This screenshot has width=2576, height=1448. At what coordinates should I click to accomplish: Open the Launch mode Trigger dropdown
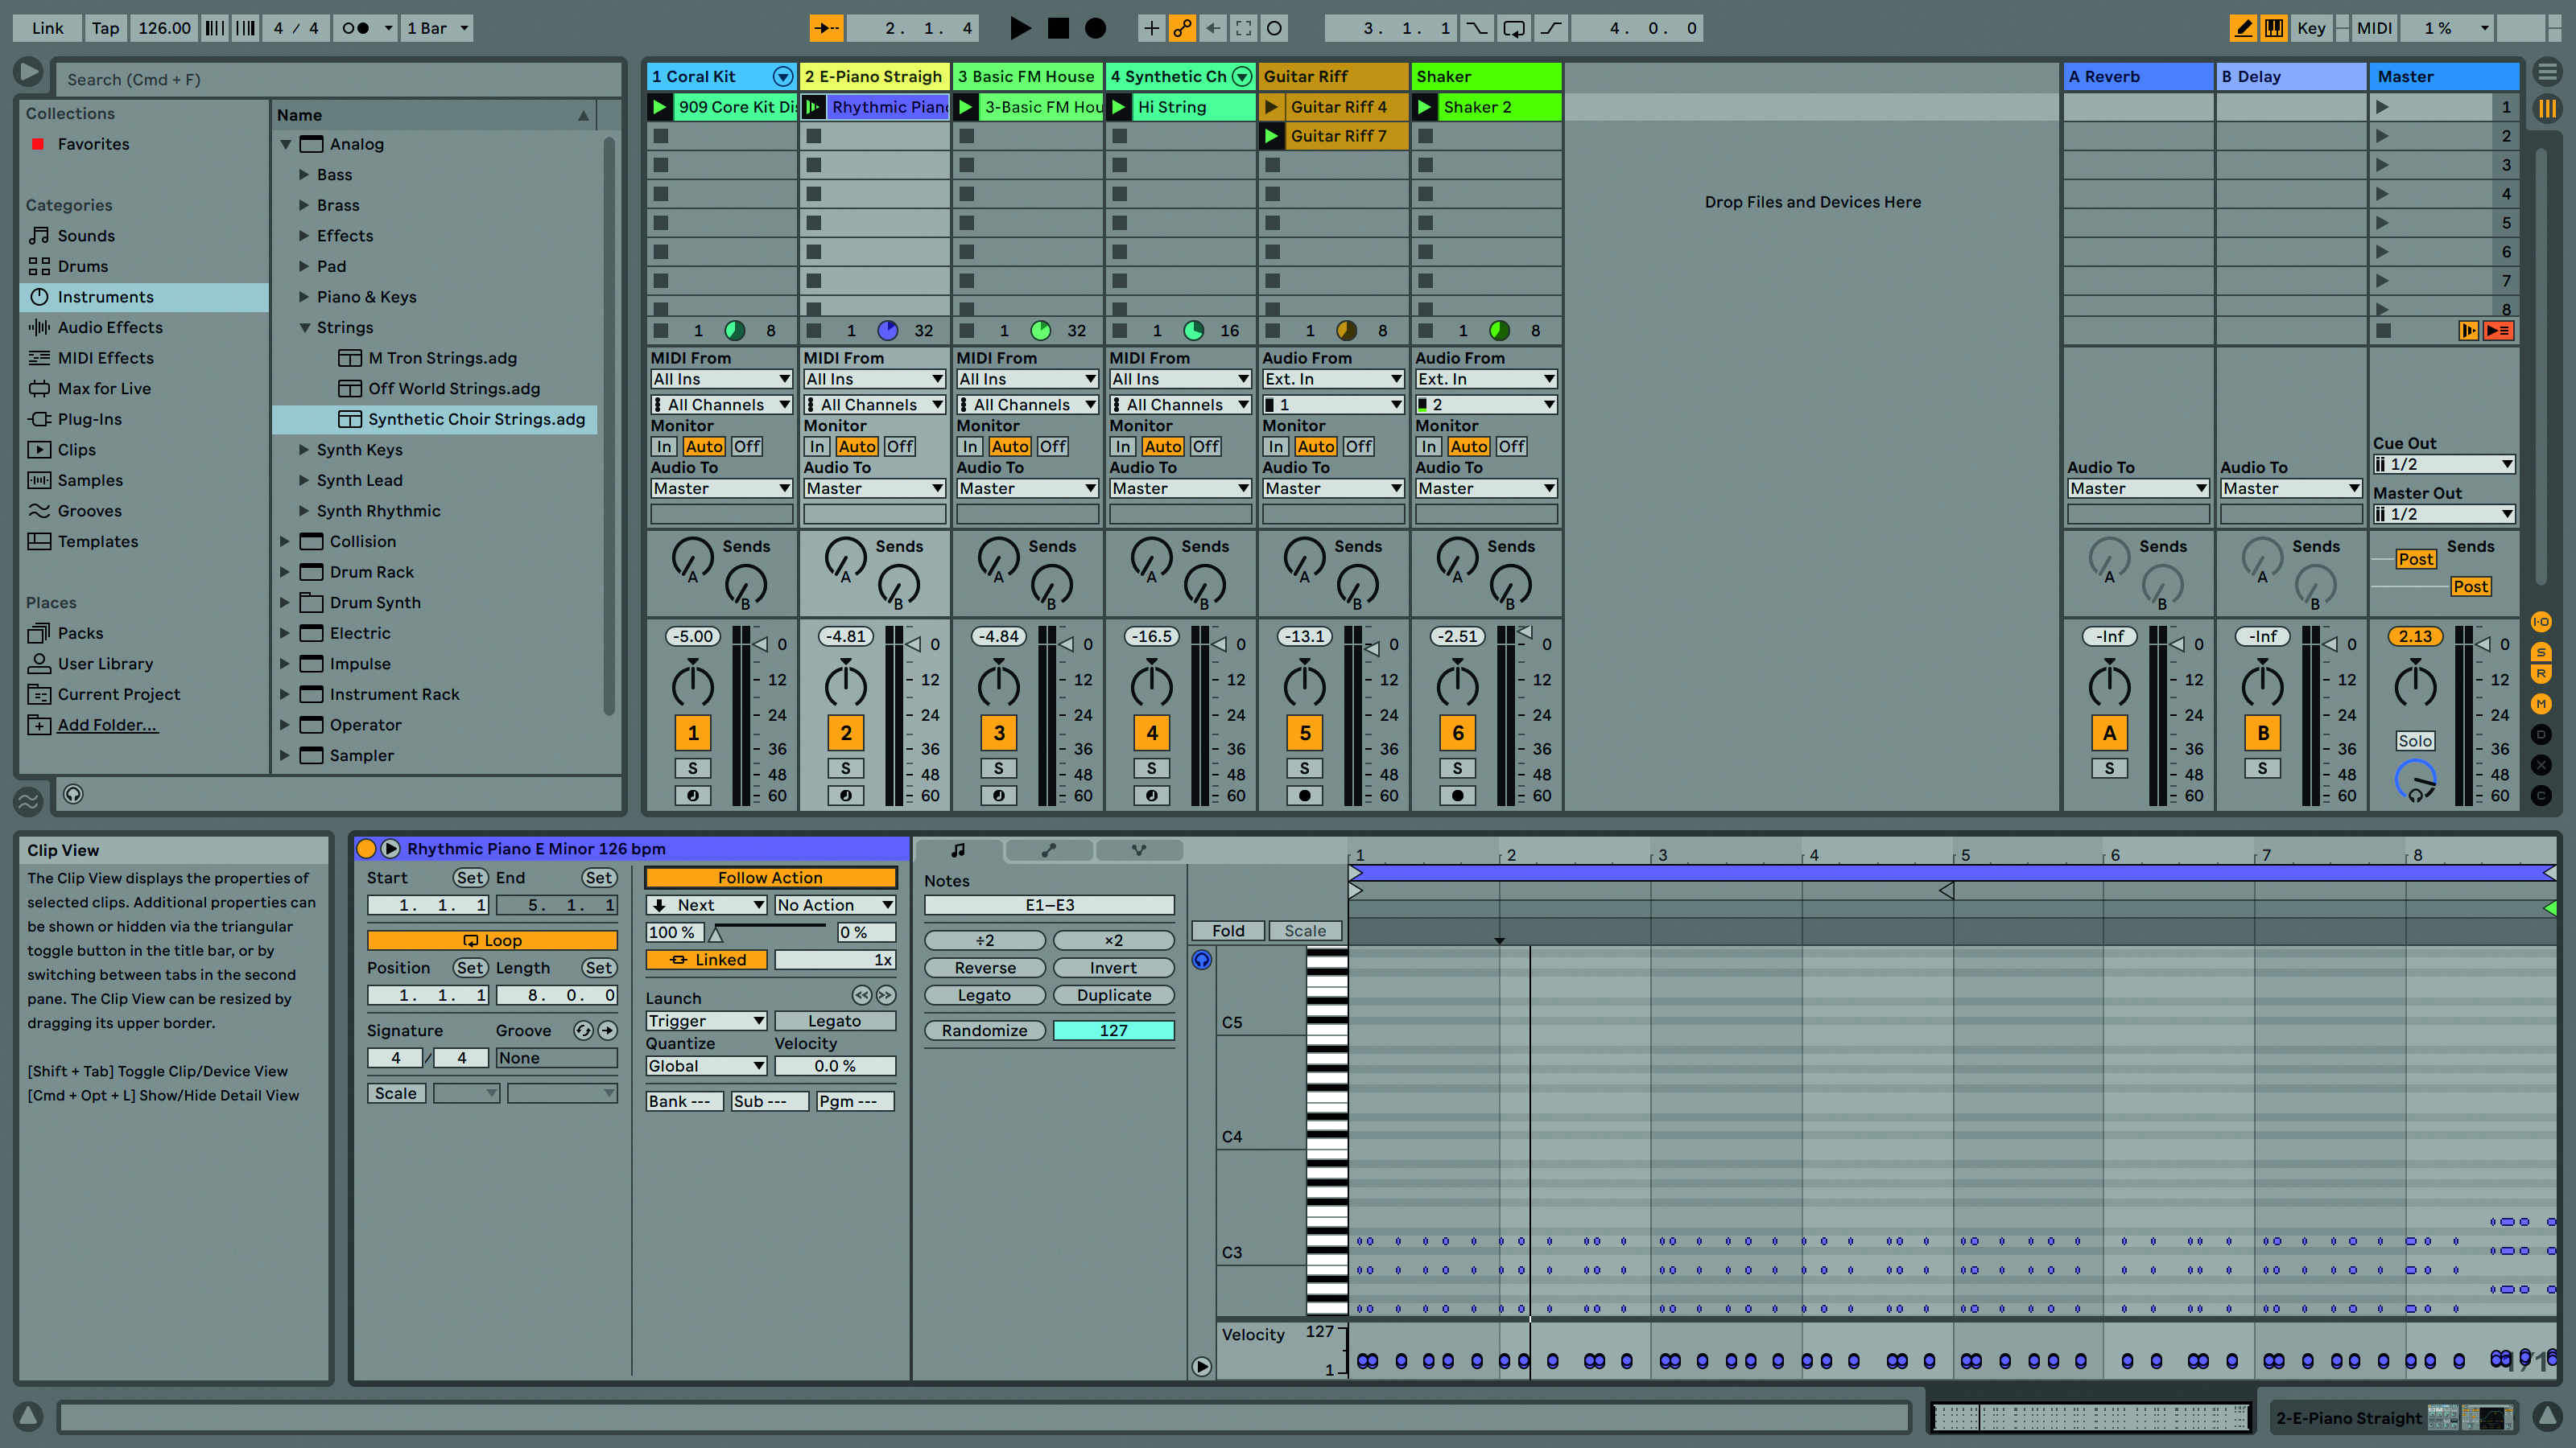click(x=706, y=1020)
